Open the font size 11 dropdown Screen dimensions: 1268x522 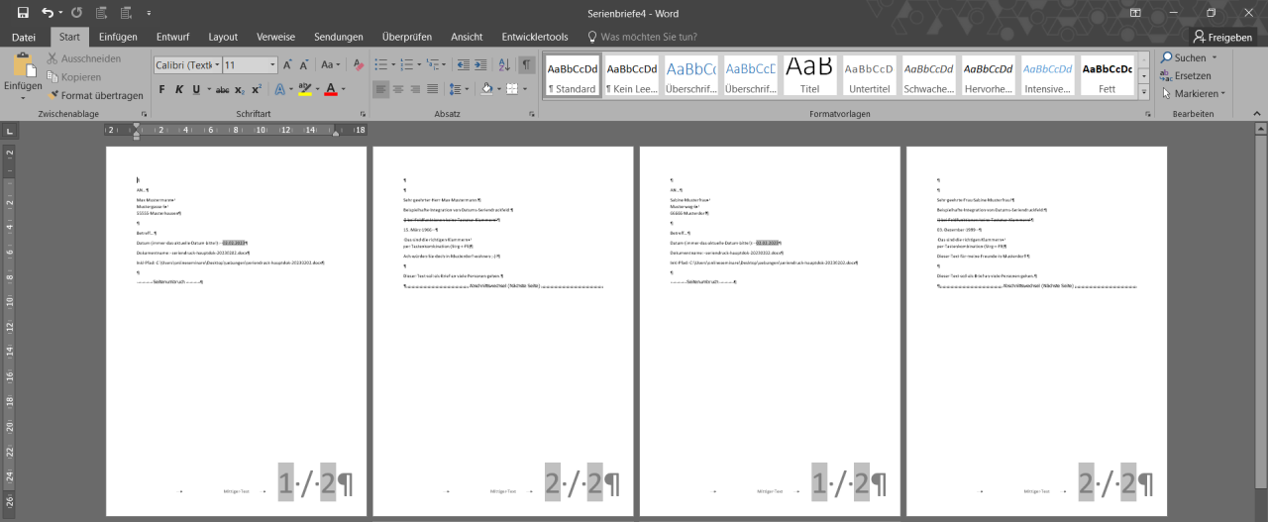[x=270, y=65]
